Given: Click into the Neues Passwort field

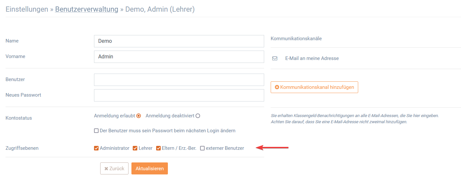Looking at the screenshot, I should point(179,95).
